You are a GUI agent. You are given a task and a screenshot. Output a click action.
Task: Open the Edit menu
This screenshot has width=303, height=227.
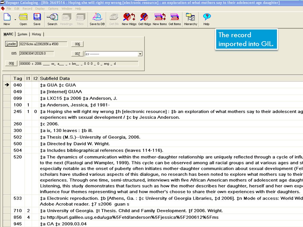tap(17, 9)
